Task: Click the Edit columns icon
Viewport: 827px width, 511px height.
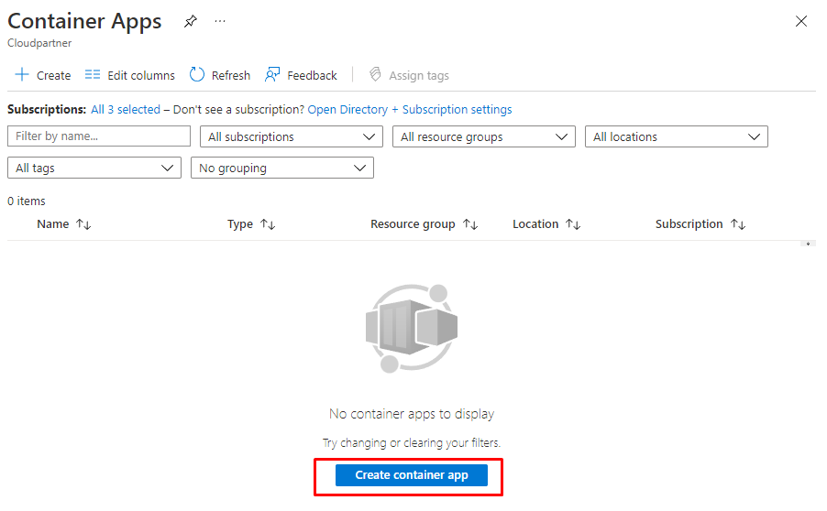Action: (93, 75)
